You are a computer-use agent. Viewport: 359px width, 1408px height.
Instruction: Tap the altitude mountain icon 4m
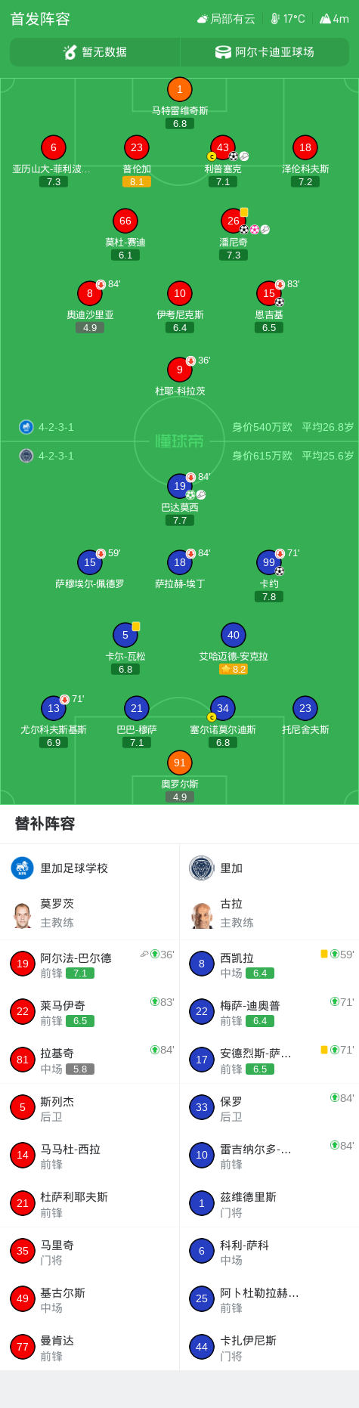[x=325, y=19]
